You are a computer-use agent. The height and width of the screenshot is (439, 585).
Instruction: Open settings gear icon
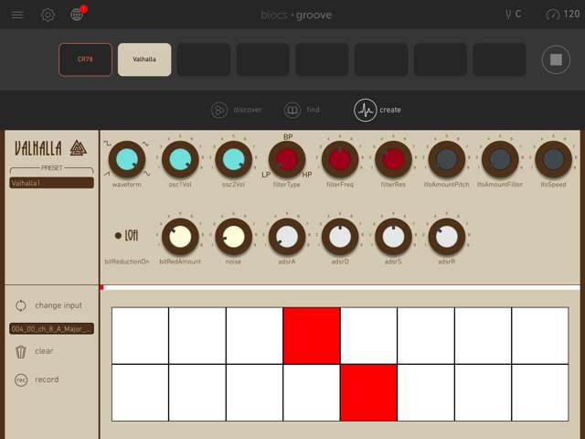click(48, 15)
